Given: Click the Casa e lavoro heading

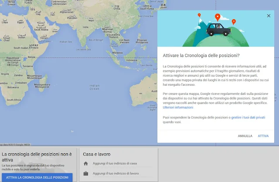Looking at the screenshot, I should pos(97,154).
